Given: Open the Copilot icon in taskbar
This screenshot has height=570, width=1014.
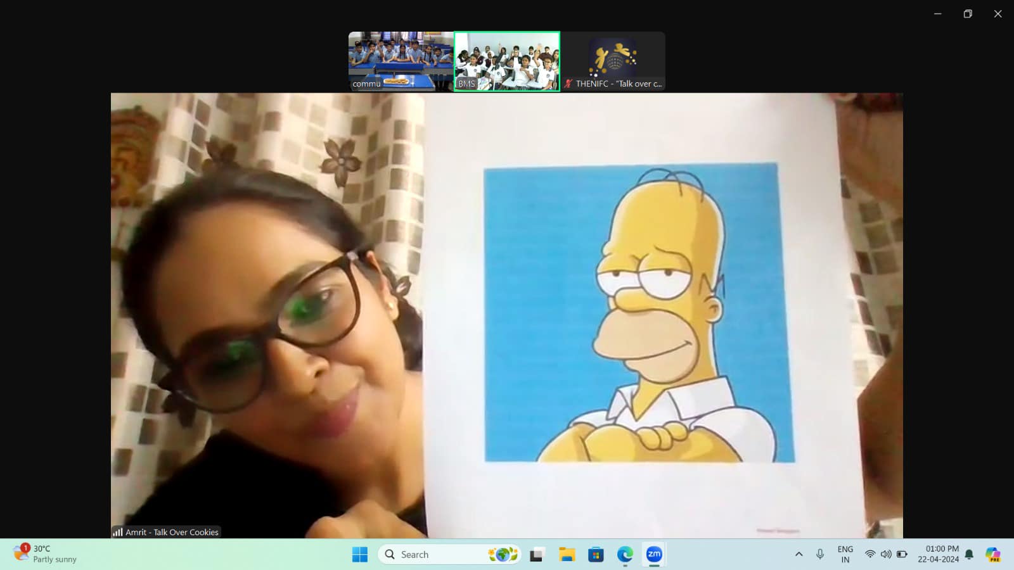Looking at the screenshot, I should click(993, 555).
